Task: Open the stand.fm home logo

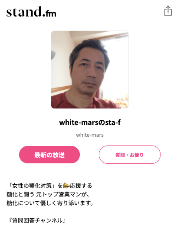Action: [x=31, y=12]
